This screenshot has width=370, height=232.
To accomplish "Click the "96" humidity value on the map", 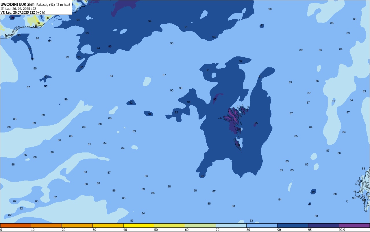I will click(x=215, y=100).
